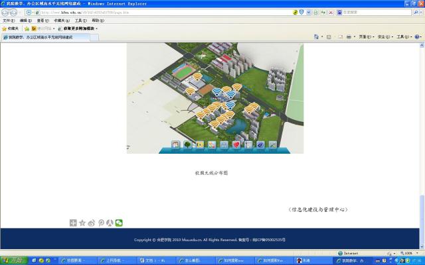The image size is (425, 265).
Task: Expand the 获取更多附加模块 dropdown
Action: coord(96,28)
